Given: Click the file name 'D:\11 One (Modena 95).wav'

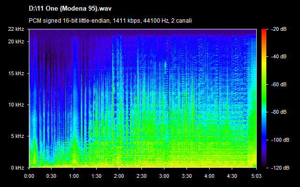Looking at the screenshot, I should [x=70, y=9].
